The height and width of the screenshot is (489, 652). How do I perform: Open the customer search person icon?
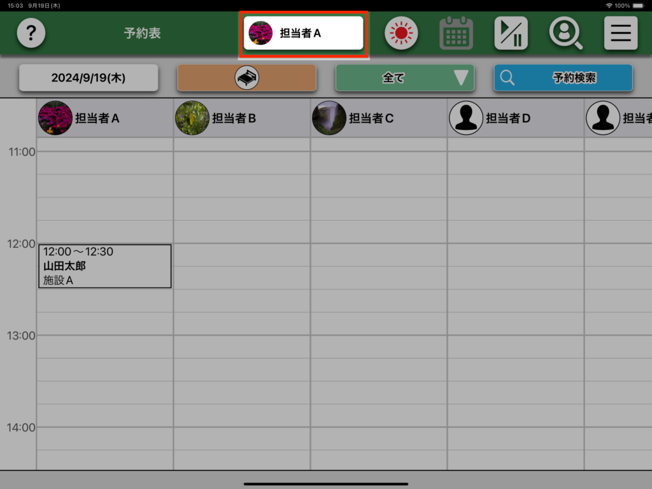click(565, 33)
